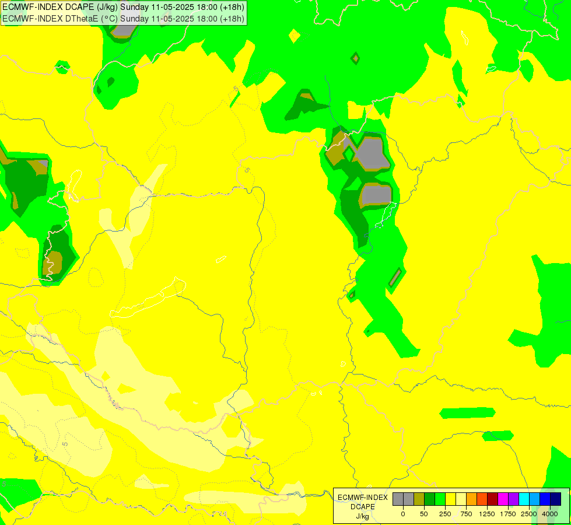This screenshot has width=571, height=525.
Task: Click the DThetaE (°C) header line
Action: tap(124, 19)
